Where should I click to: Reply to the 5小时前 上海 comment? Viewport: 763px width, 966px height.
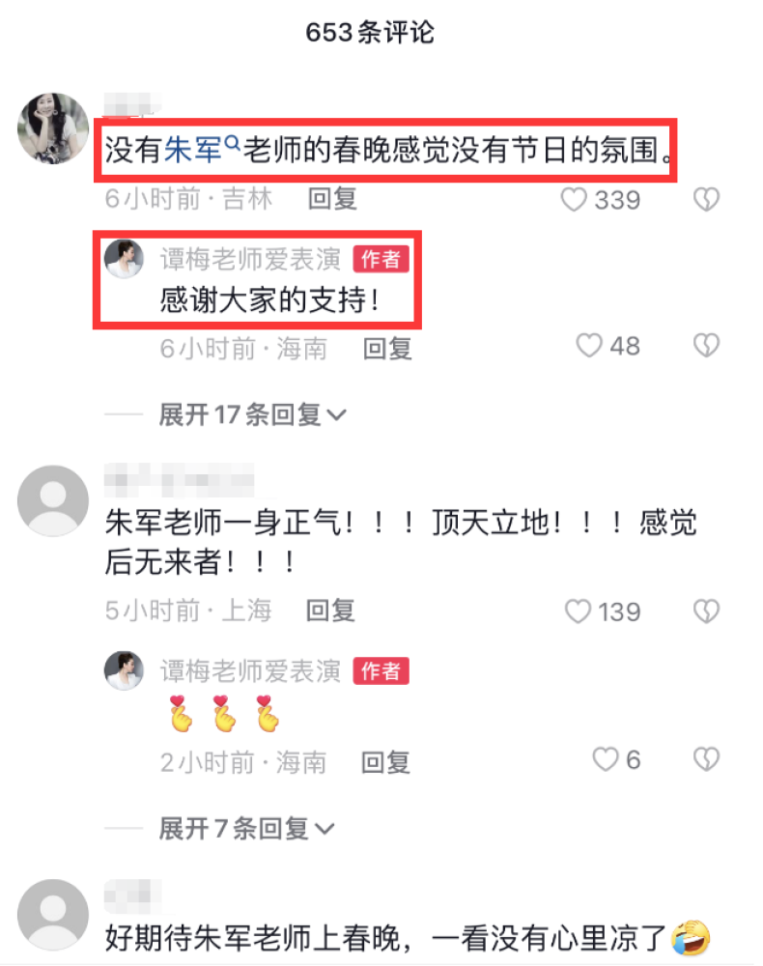pyautogui.click(x=330, y=611)
